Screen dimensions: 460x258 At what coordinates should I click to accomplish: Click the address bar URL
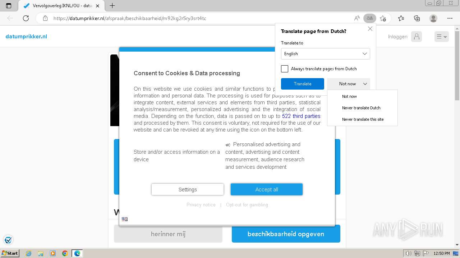(130, 18)
